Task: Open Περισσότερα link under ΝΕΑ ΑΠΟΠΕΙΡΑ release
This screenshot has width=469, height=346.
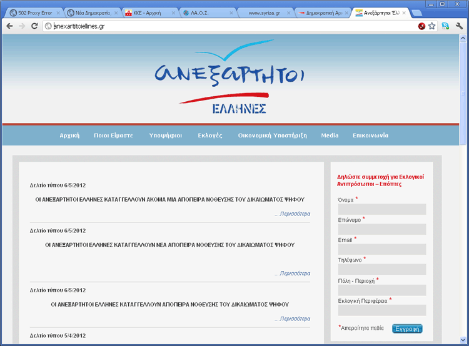Action: point(292,273)
